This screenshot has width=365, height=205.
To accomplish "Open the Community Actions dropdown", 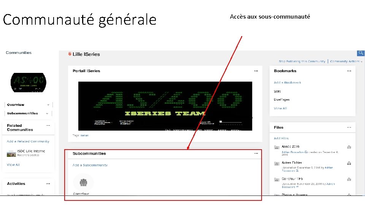I will [346, 61].
